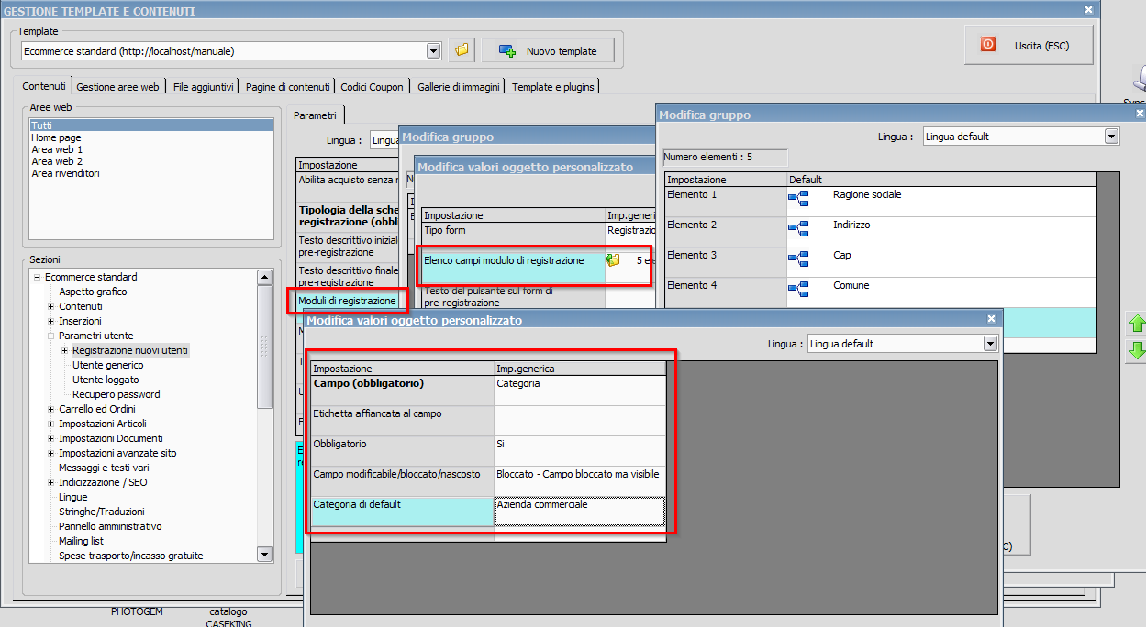Expand Impostazioni avanzate sito node
The width and height of the screenshot is (1146, 627).
click(x=51, y=453)
